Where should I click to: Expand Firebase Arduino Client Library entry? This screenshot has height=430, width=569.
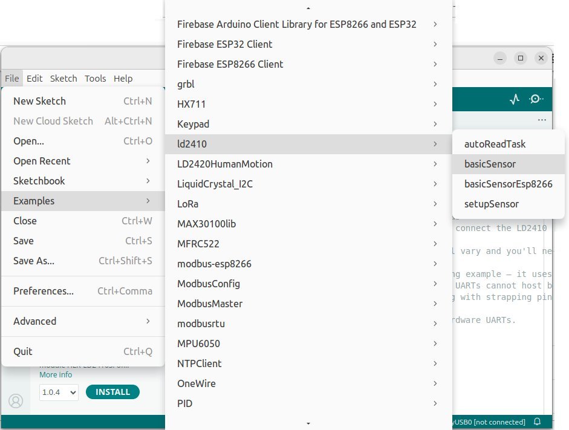[x=308, y=24]
